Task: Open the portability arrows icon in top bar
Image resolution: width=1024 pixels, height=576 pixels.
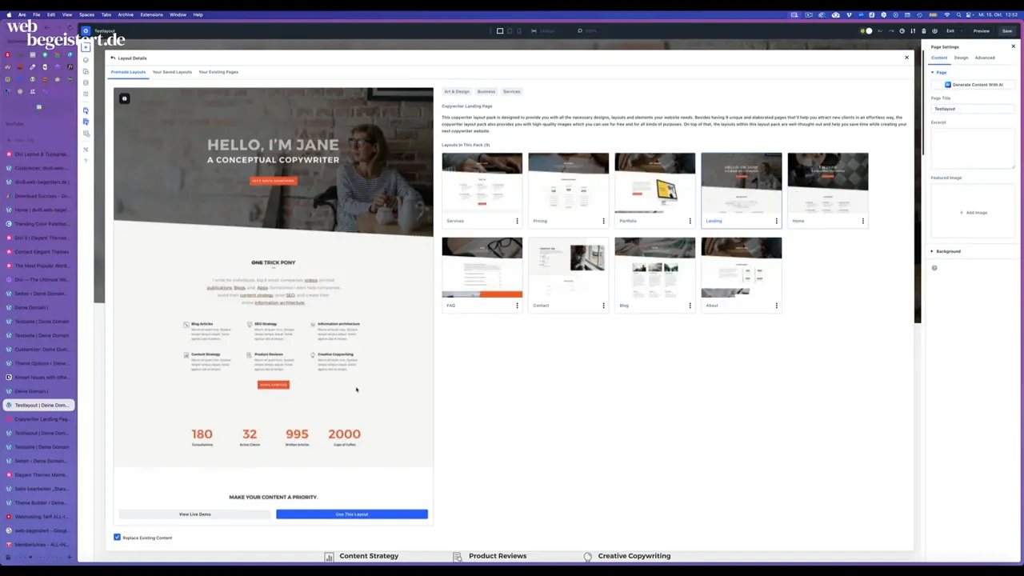Action: click(913, 31)
